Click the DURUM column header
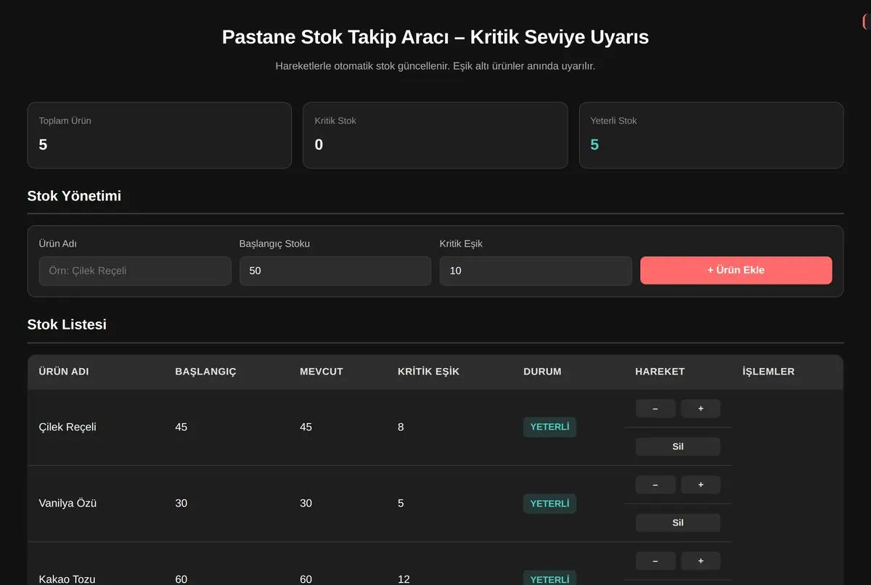871x585 pixels. [x=542, y=372]
